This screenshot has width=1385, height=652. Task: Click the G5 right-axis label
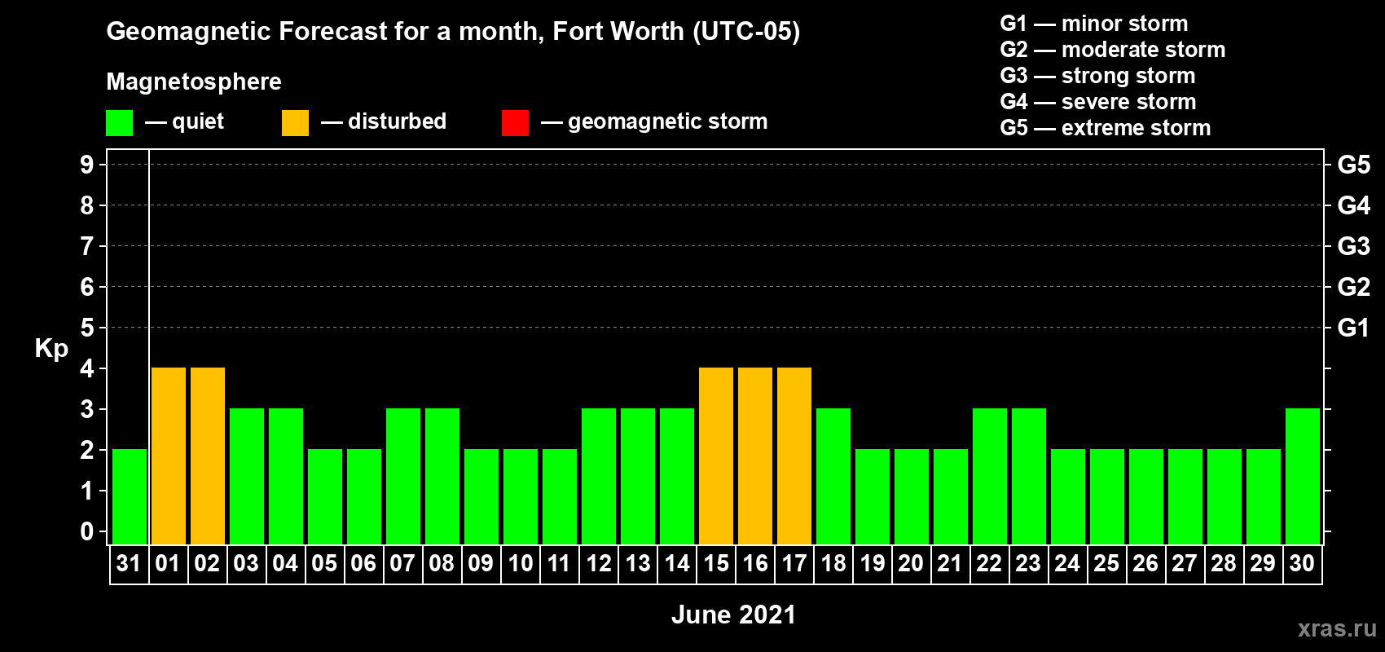click(1354, 165)
